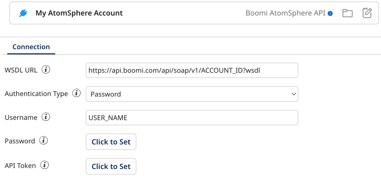
Task: Click Click to Set for API Token
Action: pos(111,166)
